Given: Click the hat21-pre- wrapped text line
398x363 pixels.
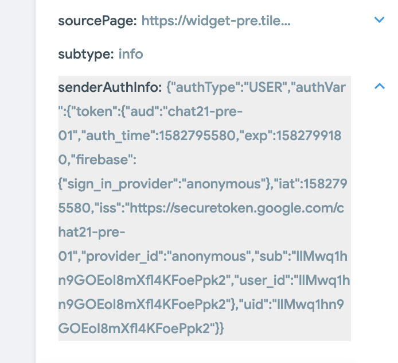Looking at the screenshot, I should pyautogui.click(x=92, y=232).
